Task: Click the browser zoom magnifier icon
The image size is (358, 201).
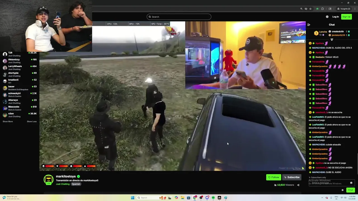Action: point(301,9)
